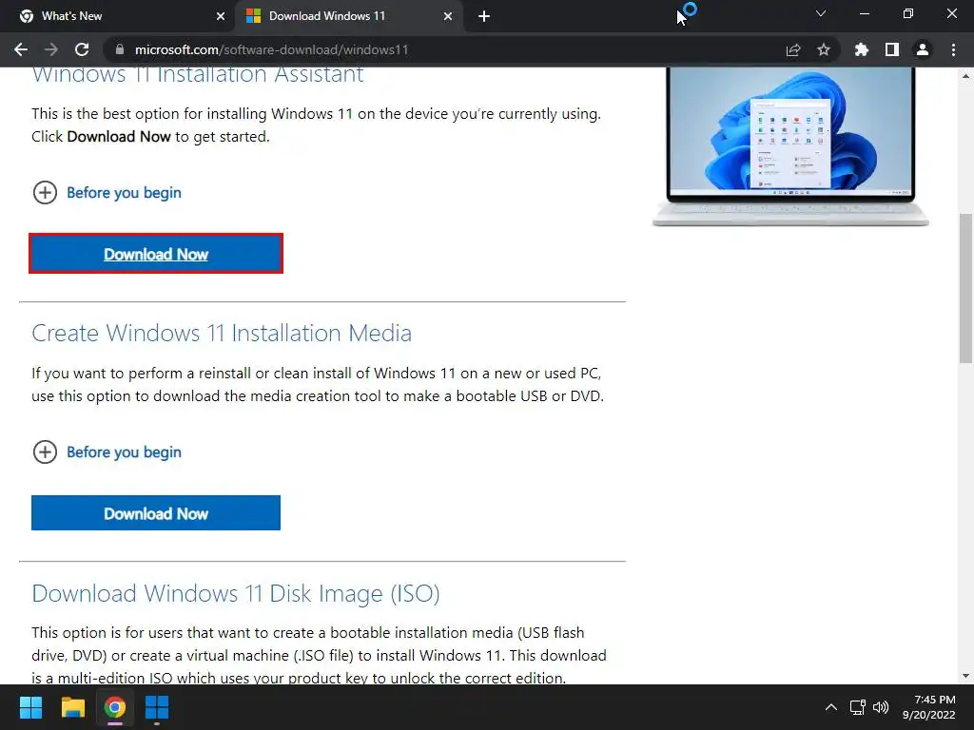The width and height of the screenshot is (974, 730).
Task: Click the page scrollbar thumb
Action: (965, 288)
